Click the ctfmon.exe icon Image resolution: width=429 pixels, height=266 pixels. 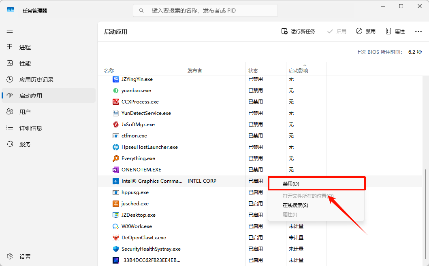click(116, 136)
